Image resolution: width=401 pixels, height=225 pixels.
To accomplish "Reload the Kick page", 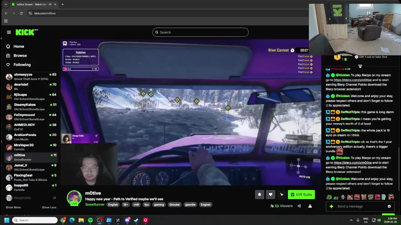I will point(21,13).
